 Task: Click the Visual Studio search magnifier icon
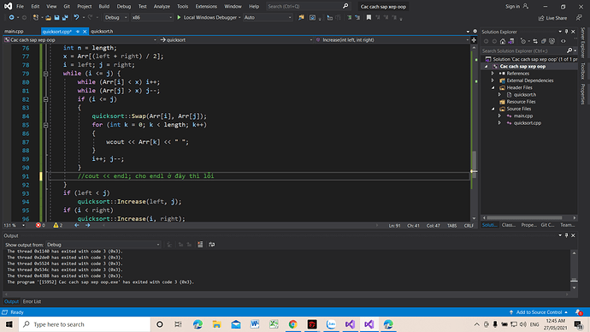click(345, 6)
